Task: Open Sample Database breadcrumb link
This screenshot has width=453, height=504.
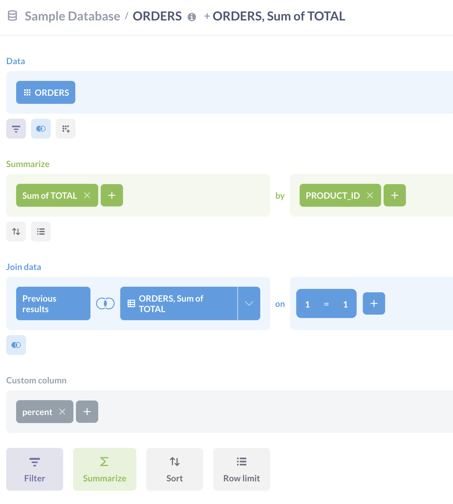Action: tap(72, 16)
